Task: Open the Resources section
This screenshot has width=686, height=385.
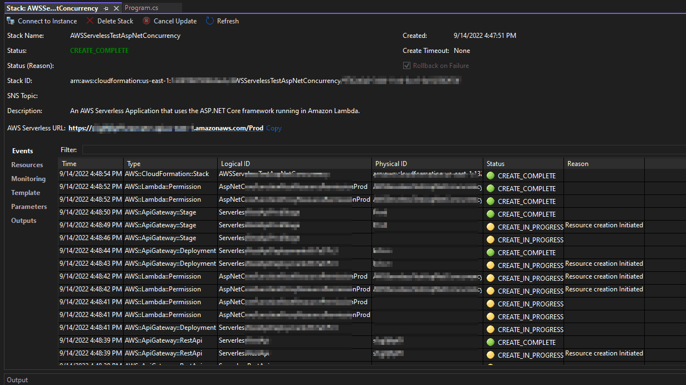Action: (x=27, y=165)
